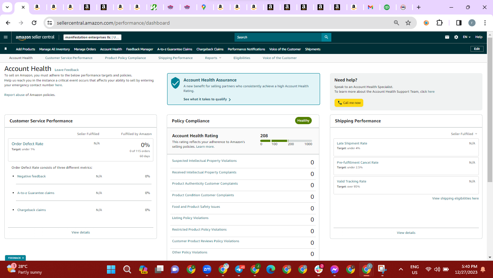
Task: Open Feedback Manager
Action: [140, 49]
